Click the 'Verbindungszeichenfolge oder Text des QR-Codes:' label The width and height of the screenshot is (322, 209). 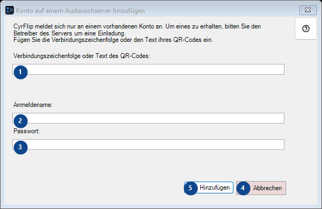tap(82, 56)
